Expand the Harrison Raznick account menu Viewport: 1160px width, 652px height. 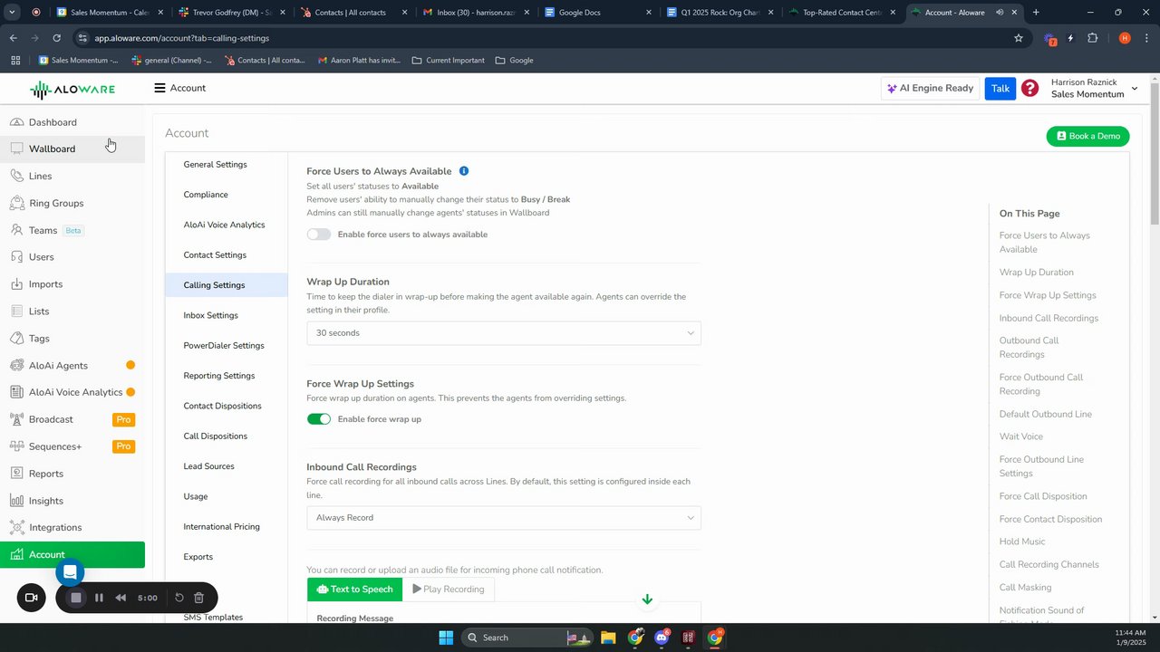[x=1094, y=88]
